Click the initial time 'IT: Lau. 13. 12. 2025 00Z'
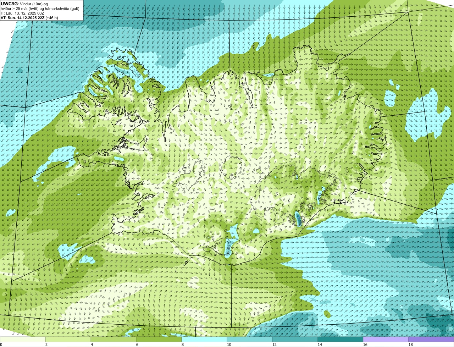This screenshot has width=454, height=347. click(x=22, y=13)
